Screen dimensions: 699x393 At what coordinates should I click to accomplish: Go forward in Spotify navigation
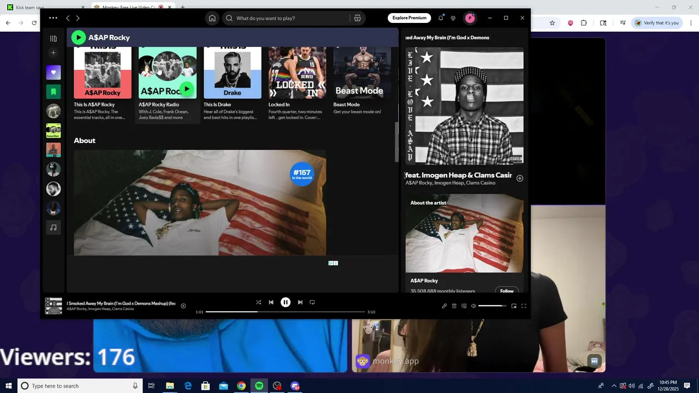click(78, 18)
